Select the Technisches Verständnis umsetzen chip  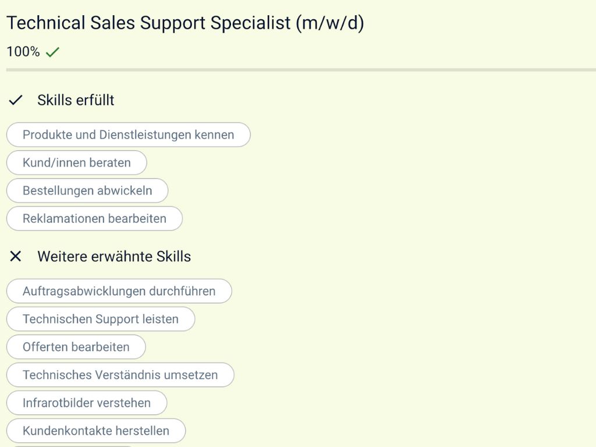120,375
